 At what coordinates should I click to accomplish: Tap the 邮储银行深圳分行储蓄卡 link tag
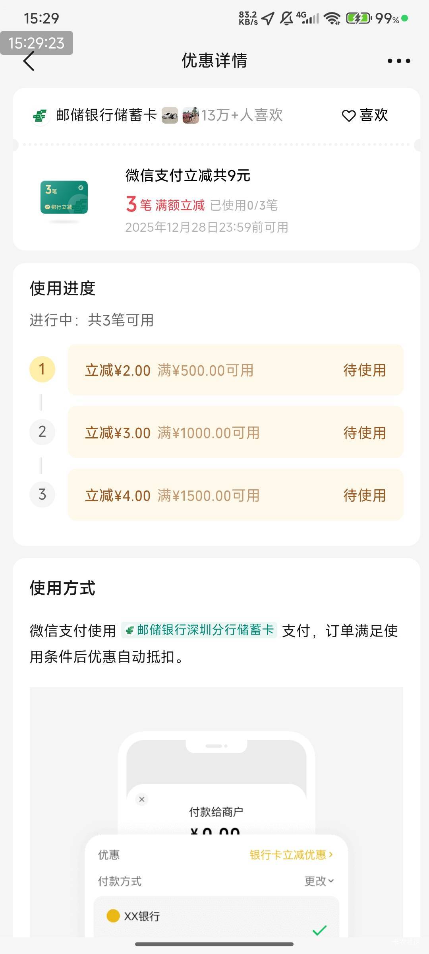pyautogui.click(x=199, y=630)
